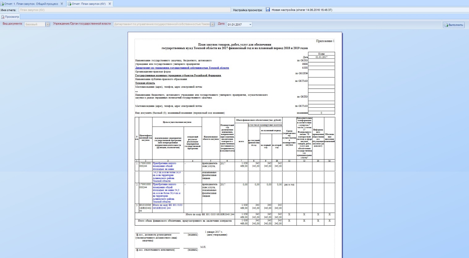Open the Дата picker arrow
The width and height of the screenshot is (469, 258).
point(250,24)
